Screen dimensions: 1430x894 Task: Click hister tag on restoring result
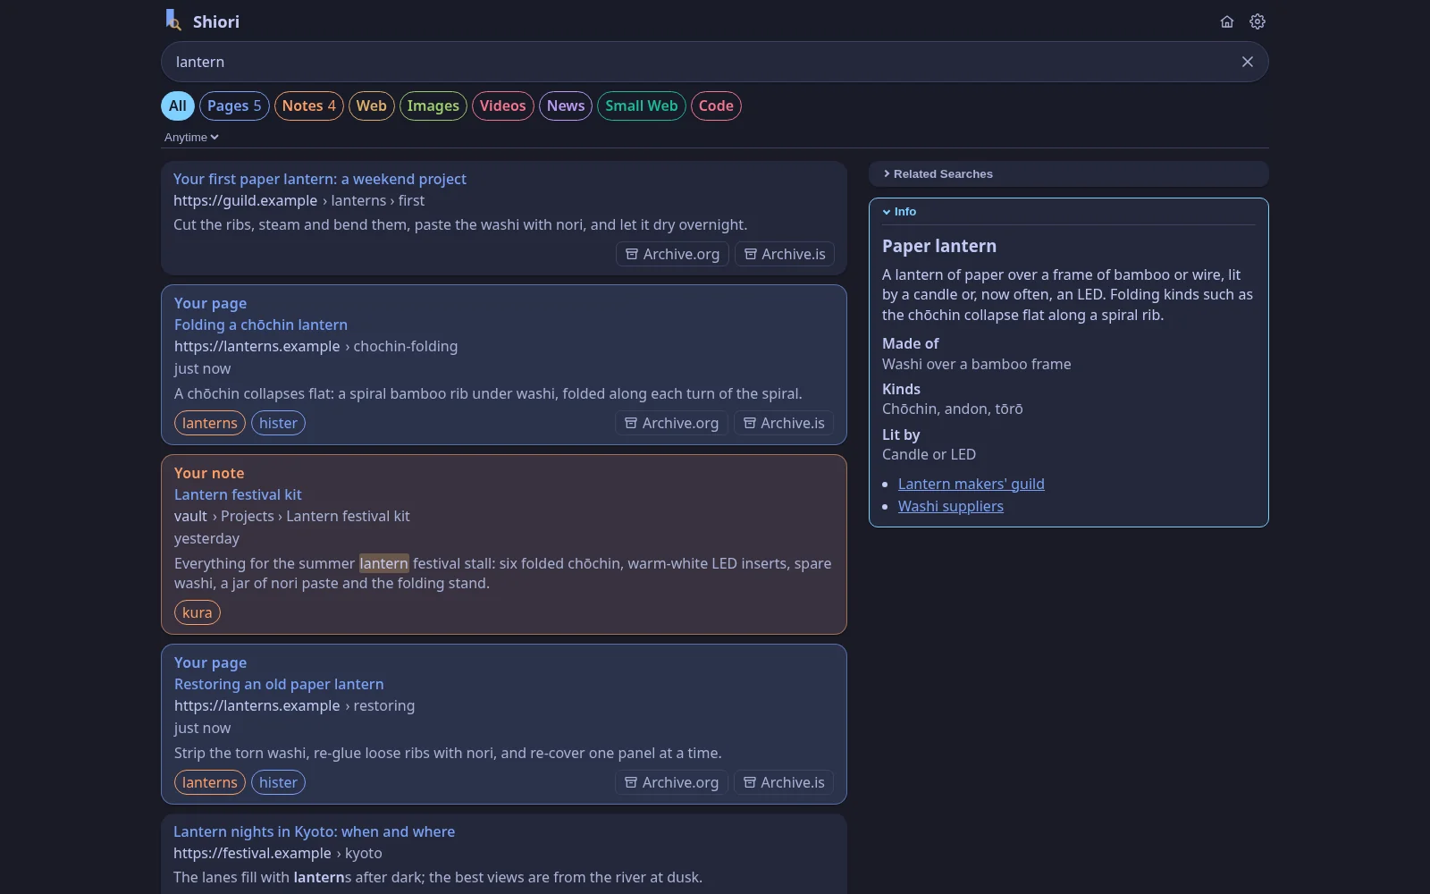click(278, 782)
